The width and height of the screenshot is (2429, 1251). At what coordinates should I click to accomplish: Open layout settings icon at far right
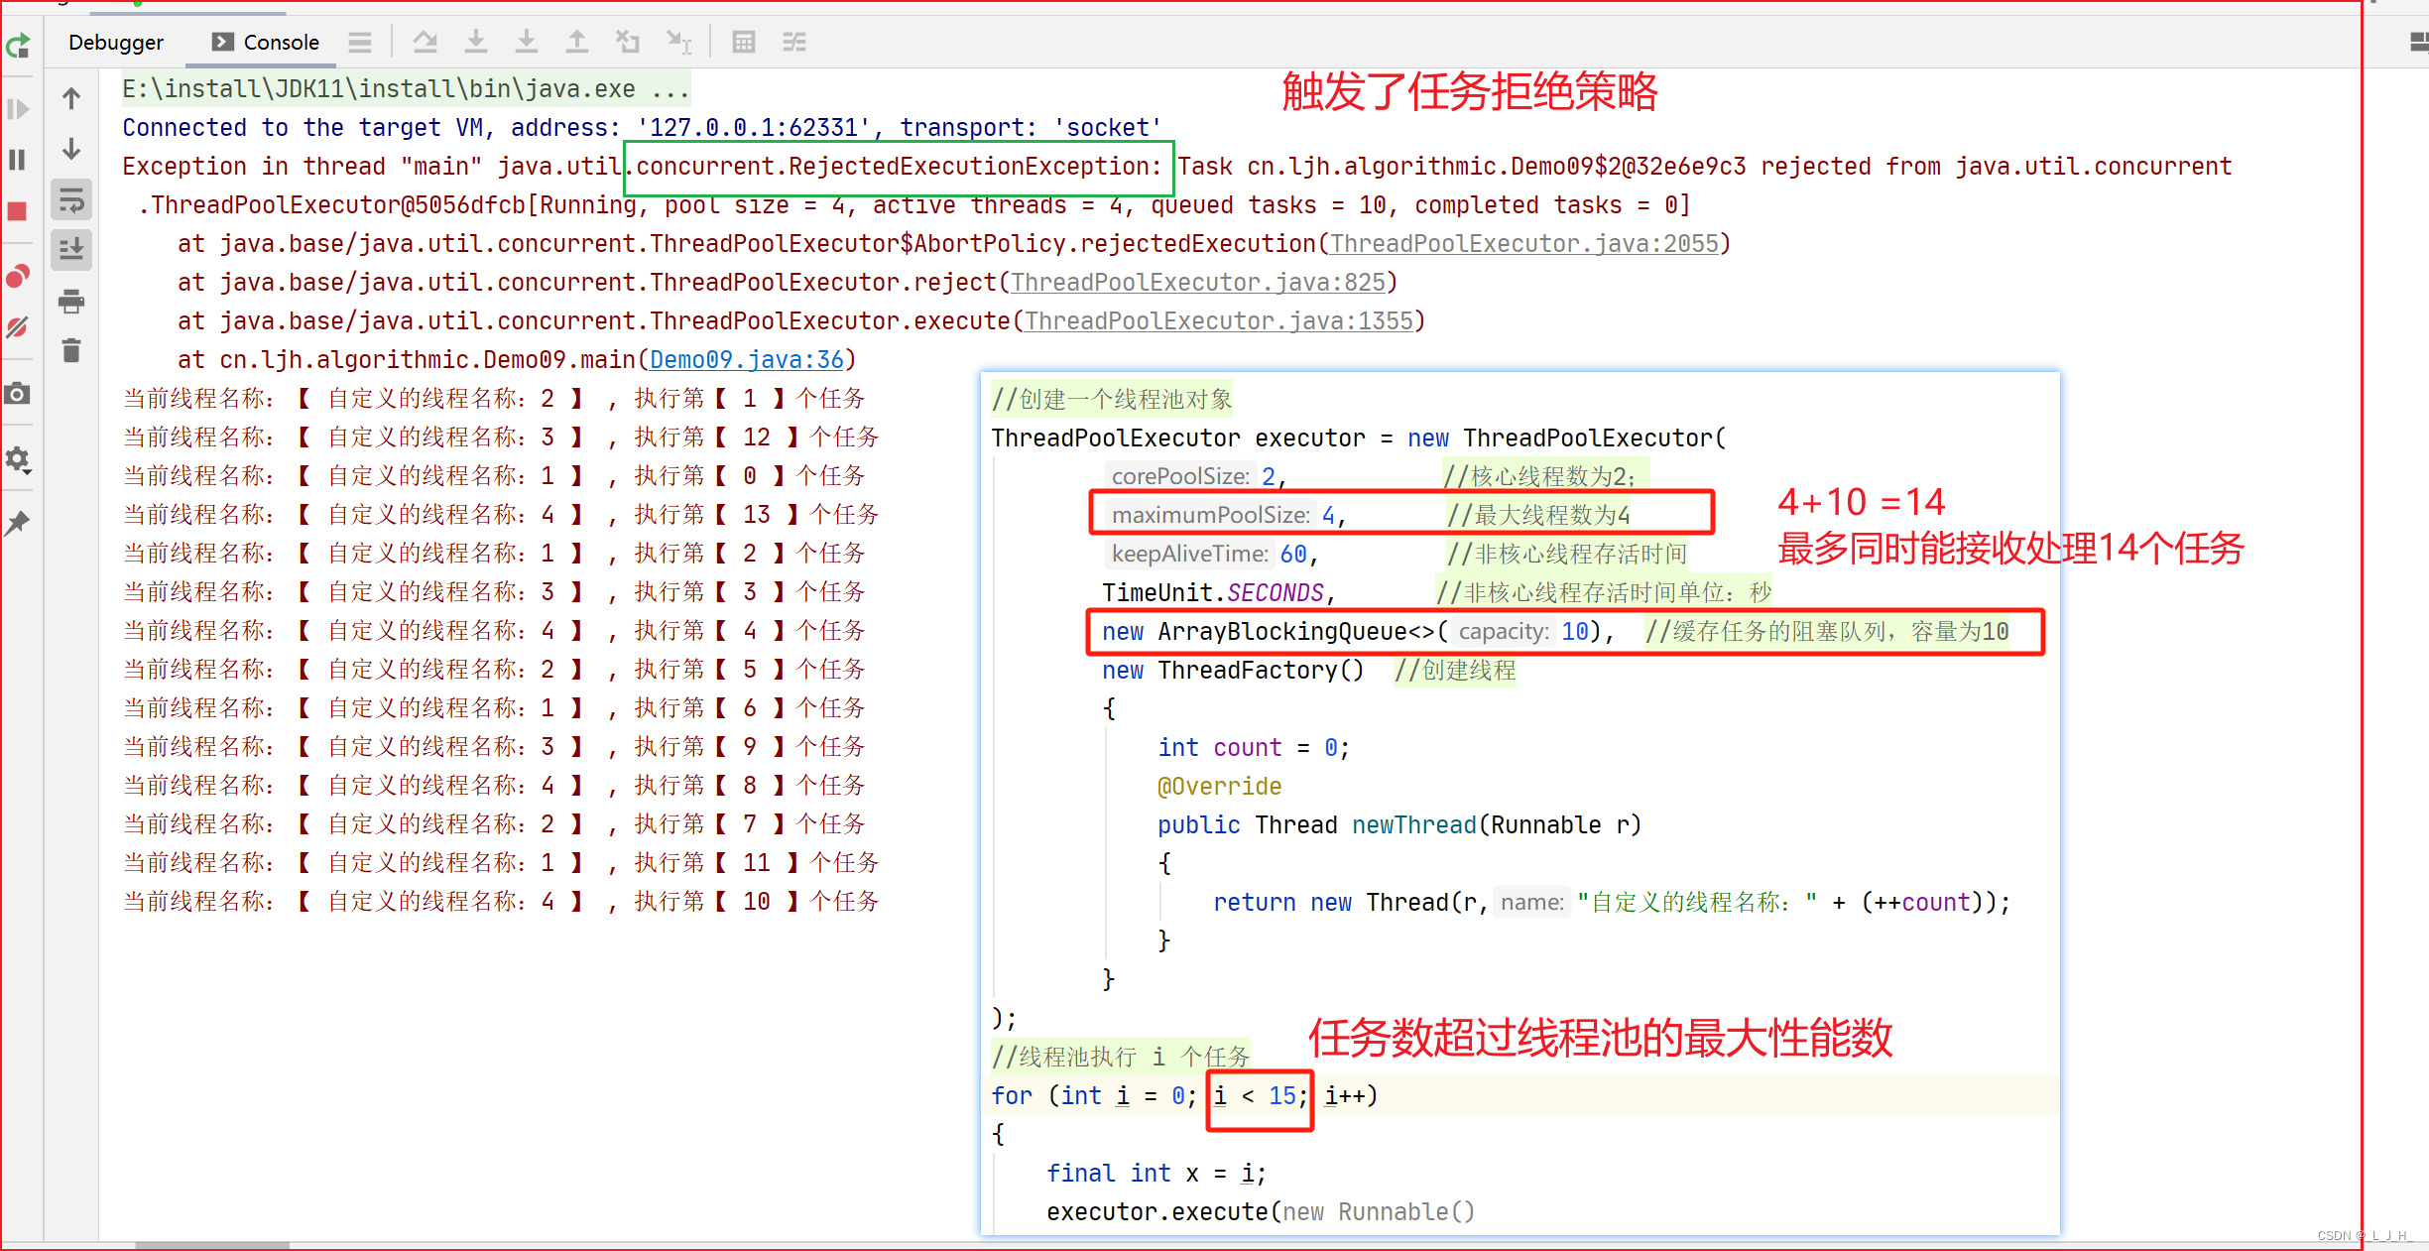tap(2418, 42)
